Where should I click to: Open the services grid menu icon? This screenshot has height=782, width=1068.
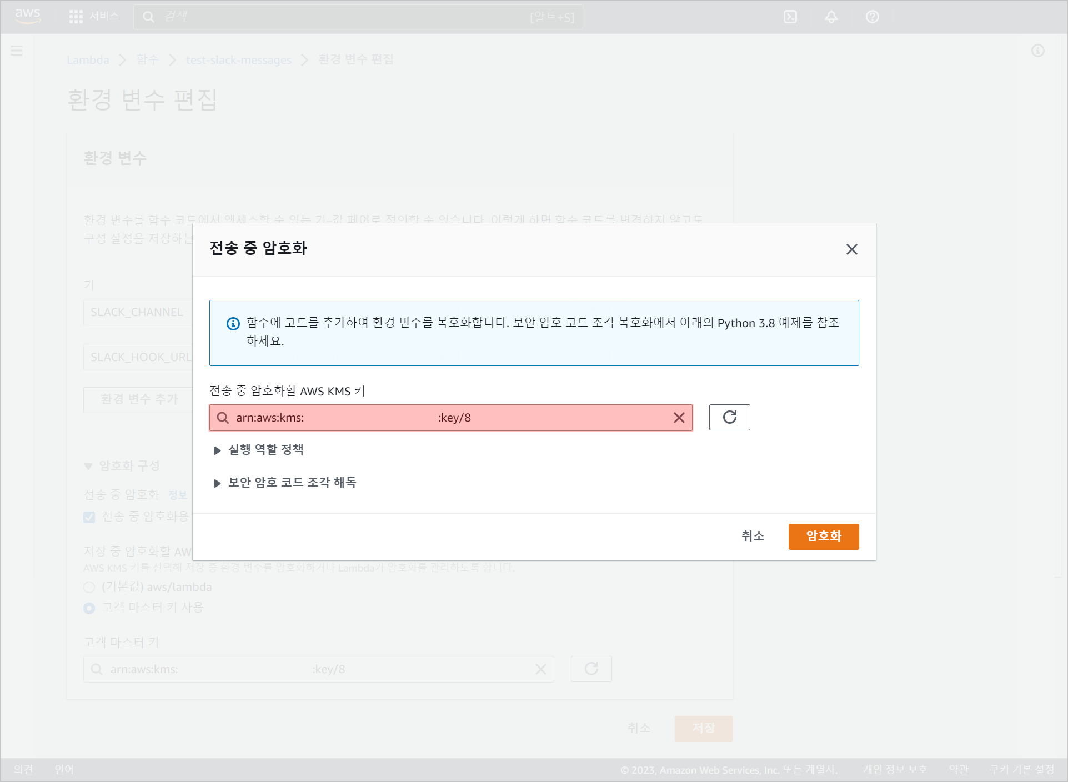[76, 17]
